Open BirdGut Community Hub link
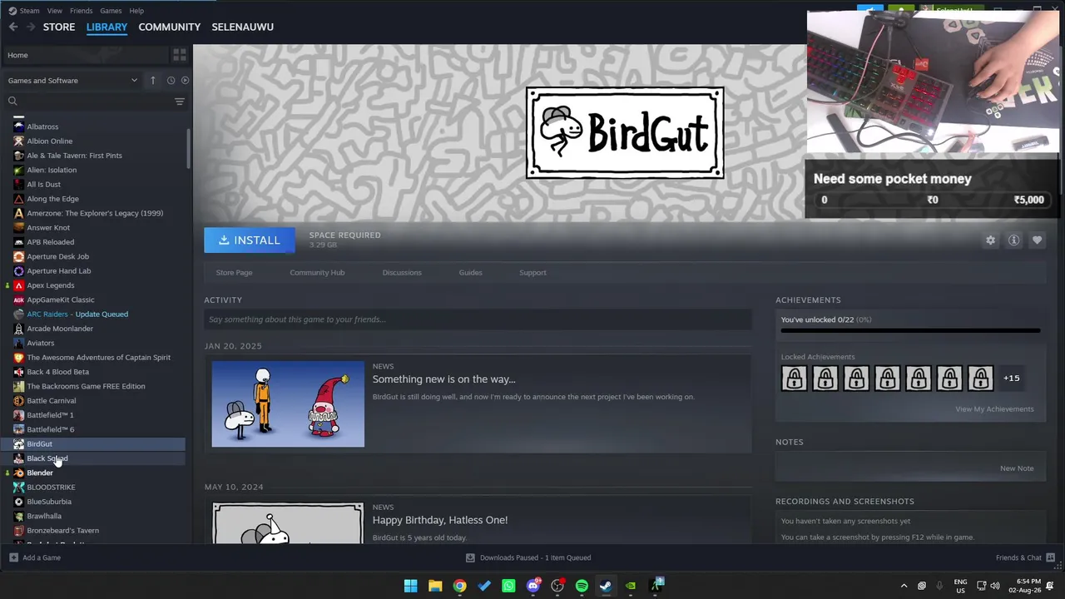The height and width of the screenshot is (599, 1065). [x=317, y=273]
